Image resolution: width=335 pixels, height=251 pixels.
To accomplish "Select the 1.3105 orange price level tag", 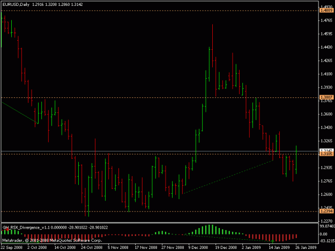I will (x=326, y=154).
